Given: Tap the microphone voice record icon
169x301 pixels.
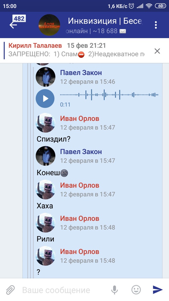Looking at the screenshot, I should coord(114,290).
